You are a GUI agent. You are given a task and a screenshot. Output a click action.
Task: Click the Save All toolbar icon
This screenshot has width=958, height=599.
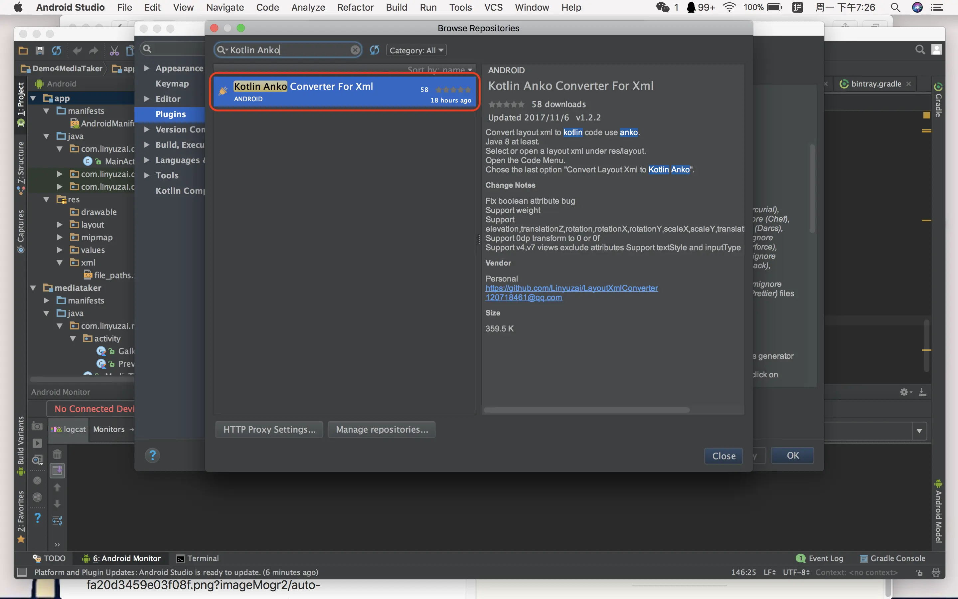click(x=40, y=50)
